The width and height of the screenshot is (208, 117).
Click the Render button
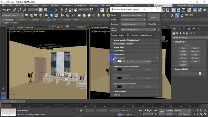[x=153, y=17]
